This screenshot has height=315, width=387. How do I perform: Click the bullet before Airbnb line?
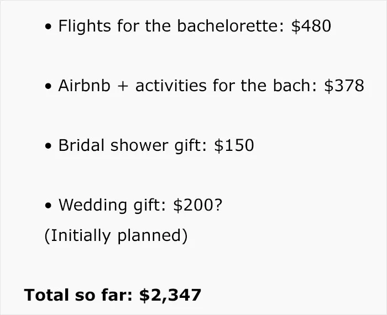click(x=49, y=86)
